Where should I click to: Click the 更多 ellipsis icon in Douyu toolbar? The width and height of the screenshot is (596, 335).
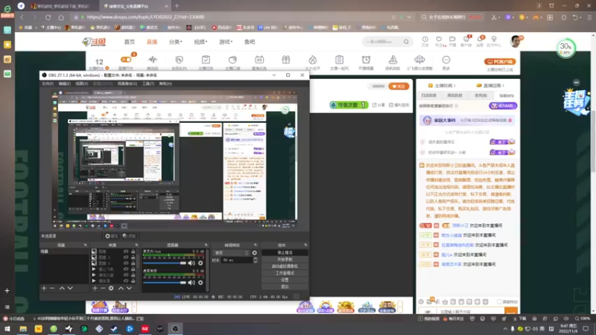pyautogui.click(x=446, y=60)
